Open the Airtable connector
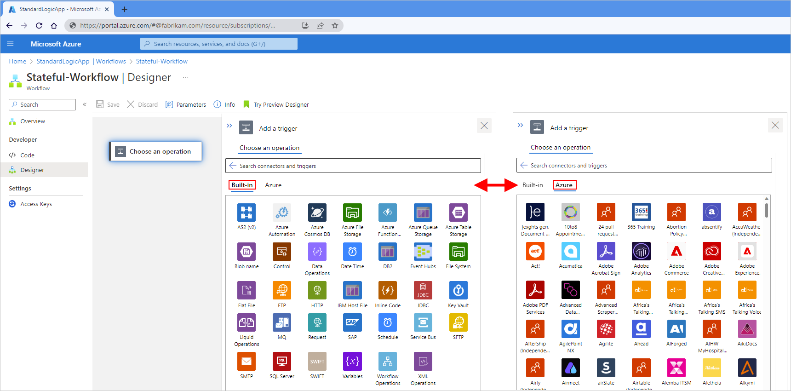Image resolution: width=791 pixels, height=391 pixels. (641, 368)
